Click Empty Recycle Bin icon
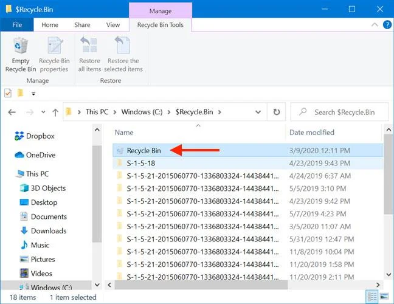 coord(20,45)
